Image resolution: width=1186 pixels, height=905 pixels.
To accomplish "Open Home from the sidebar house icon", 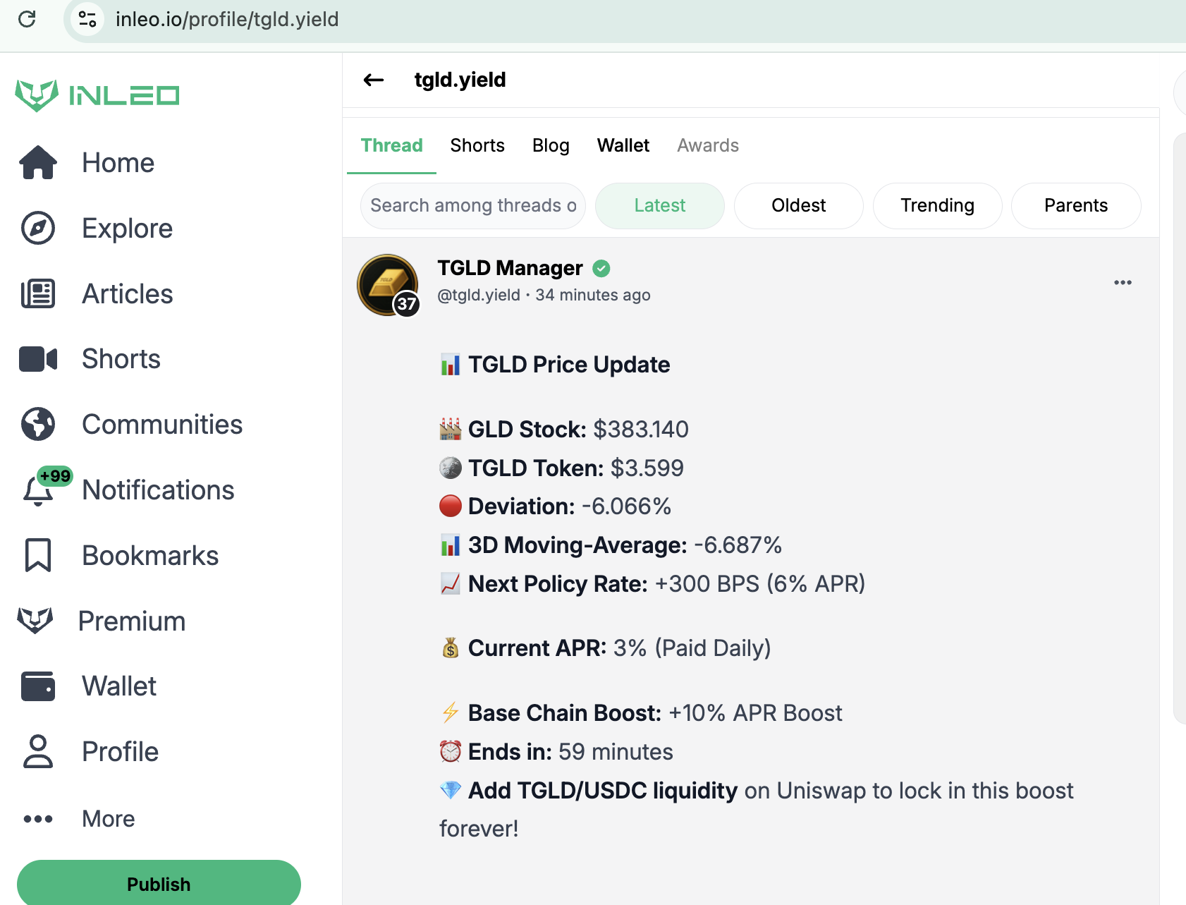I will [38, 163].
